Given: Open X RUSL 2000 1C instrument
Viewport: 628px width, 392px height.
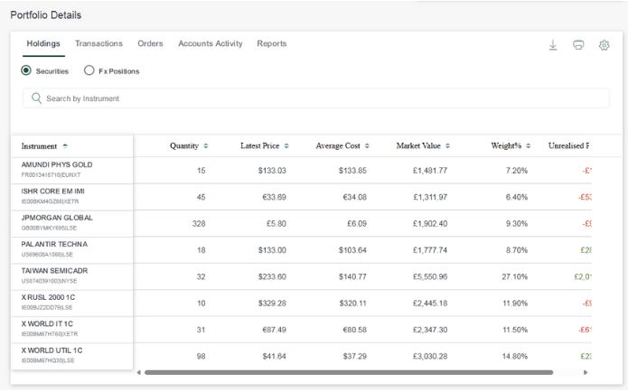Looking at the screenshot, I should (x=48, y=297).
